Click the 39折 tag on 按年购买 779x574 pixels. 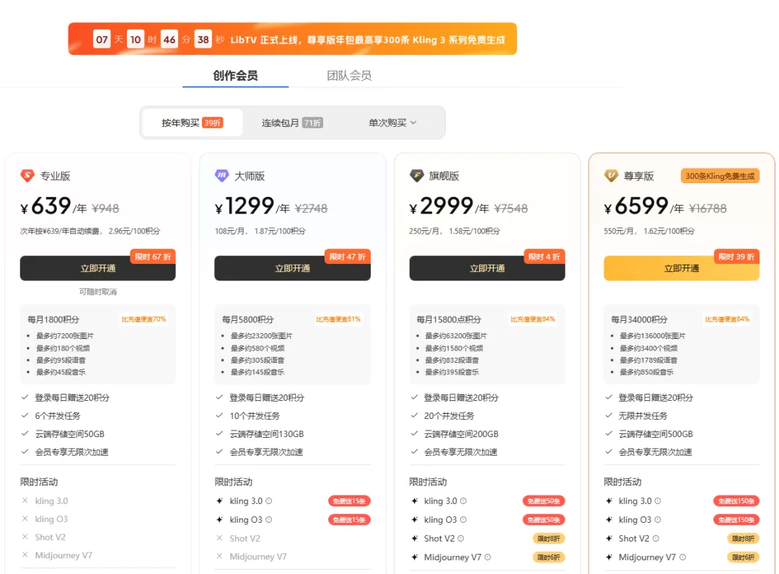pos(213,123)
